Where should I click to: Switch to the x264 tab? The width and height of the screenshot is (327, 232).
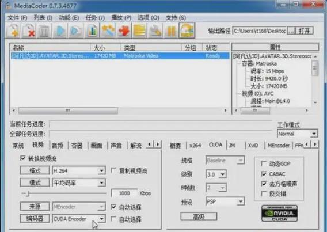tap(195, 145)
